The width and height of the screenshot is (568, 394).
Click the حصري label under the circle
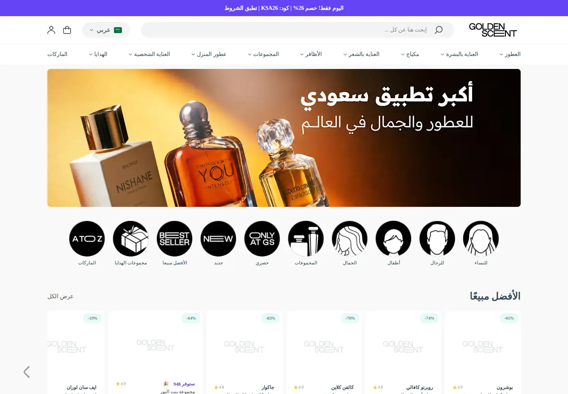tap(262, 263)
